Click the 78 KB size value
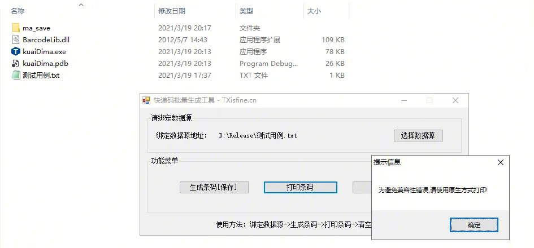The width and height of the screenshot is (534, 248). click(x=335, y=52)
